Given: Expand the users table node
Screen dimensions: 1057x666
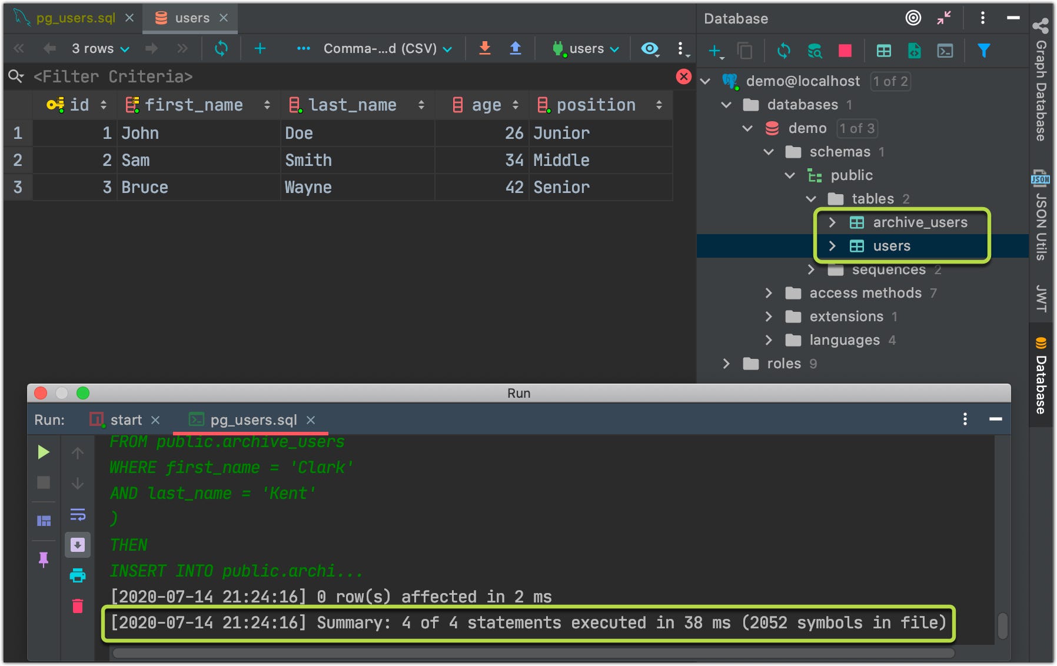Looking at the screenshot, I should [x=832, y=246].
